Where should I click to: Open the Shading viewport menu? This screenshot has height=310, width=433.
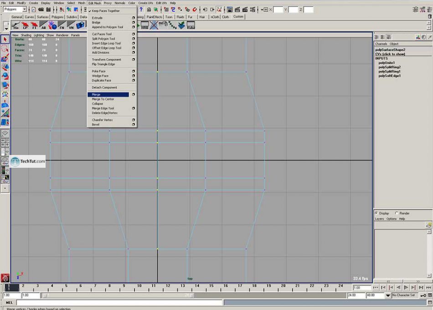pyautogui.click(x=26, y=36)
